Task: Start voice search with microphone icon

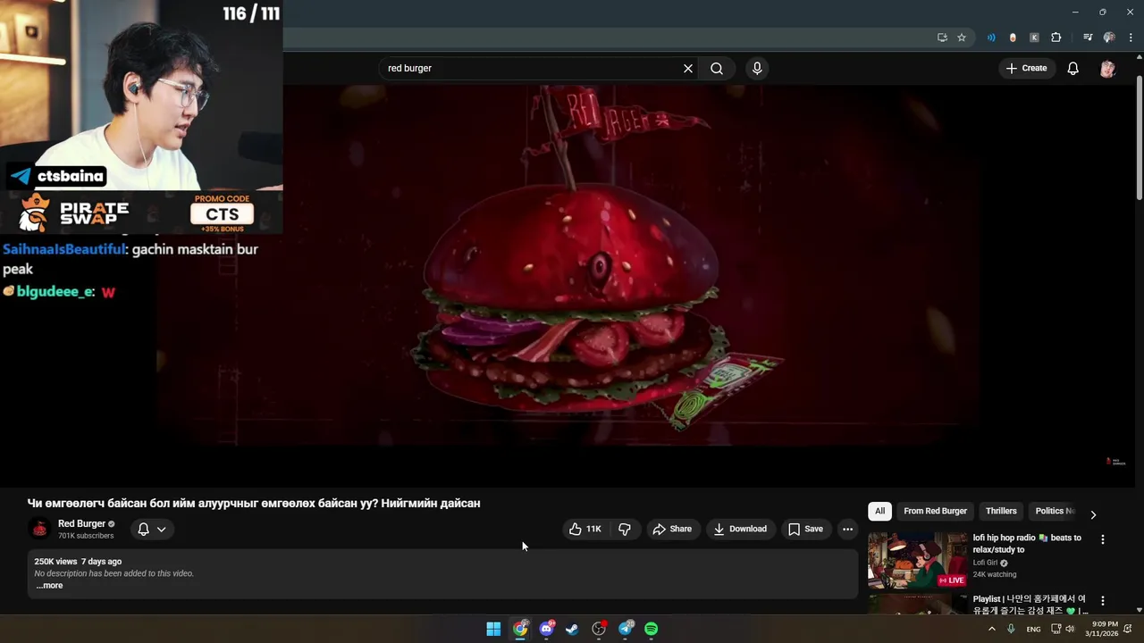Action: [757, 69]
